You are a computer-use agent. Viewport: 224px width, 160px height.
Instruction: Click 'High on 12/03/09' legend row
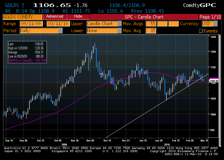[26, 48]
